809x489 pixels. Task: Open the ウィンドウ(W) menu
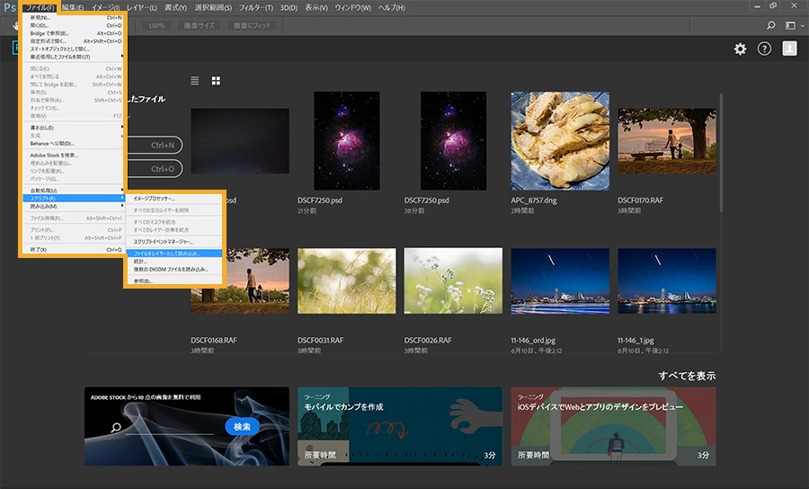pyautogui.click(x=352, y=8)
